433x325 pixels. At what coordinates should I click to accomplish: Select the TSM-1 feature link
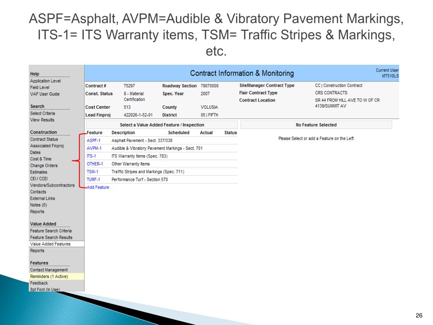click(x=92, y=172)
